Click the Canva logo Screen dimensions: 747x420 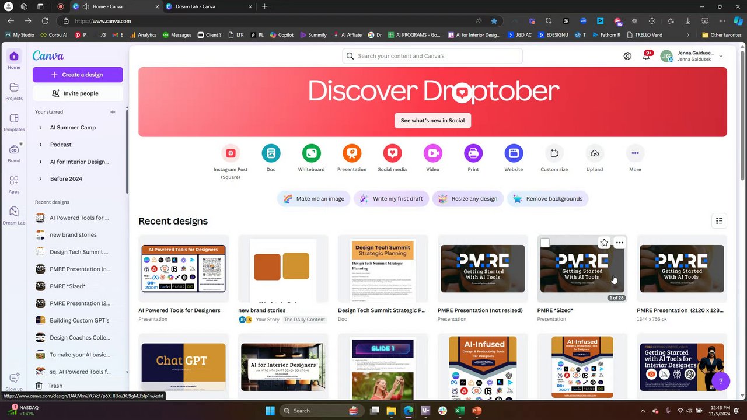pos(48,56)
